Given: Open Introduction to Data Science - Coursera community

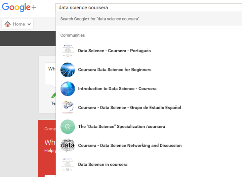Looking at the screenshot, I should pos(117,88).
